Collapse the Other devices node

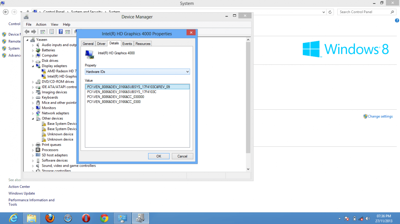[33, 119]
